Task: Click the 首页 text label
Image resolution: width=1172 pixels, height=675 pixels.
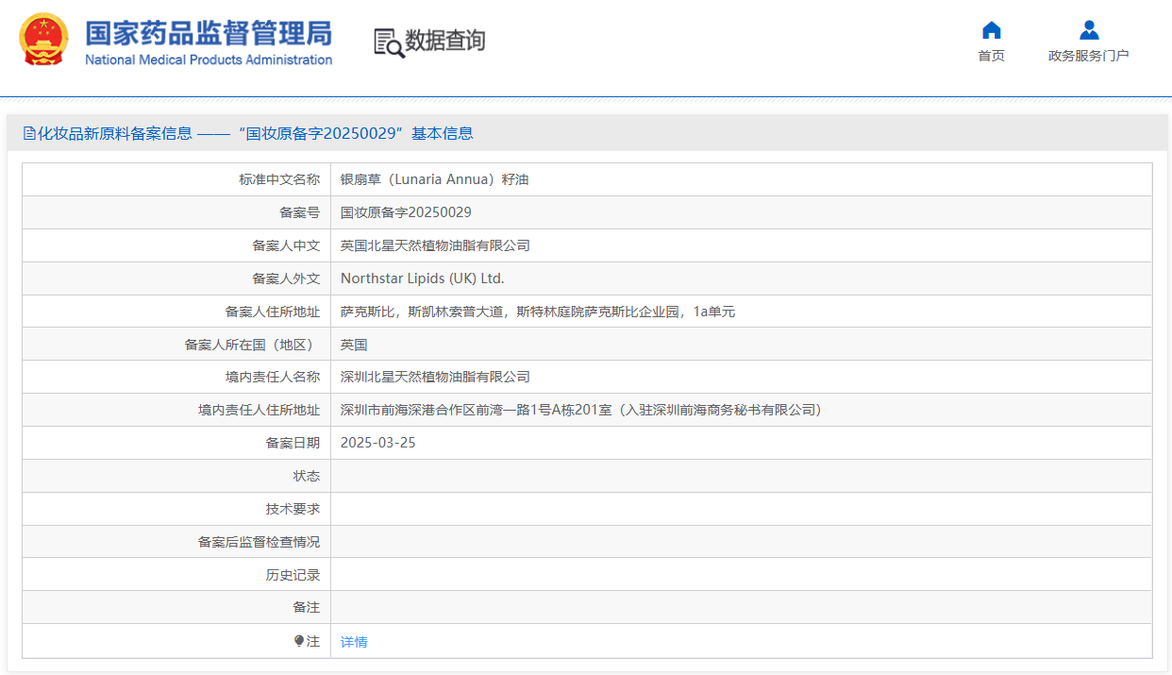Action: coord(991,56)
